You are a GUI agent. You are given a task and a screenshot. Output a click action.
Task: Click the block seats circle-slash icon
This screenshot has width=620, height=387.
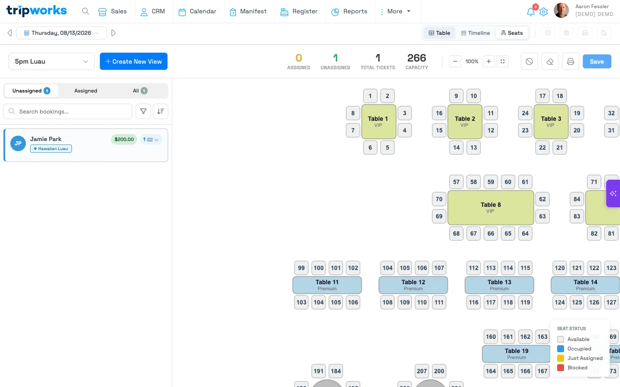tap(529, 61)
